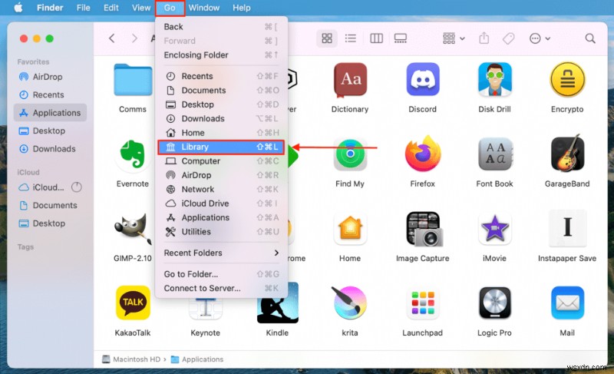Switch to gallery view

[400, 38]
